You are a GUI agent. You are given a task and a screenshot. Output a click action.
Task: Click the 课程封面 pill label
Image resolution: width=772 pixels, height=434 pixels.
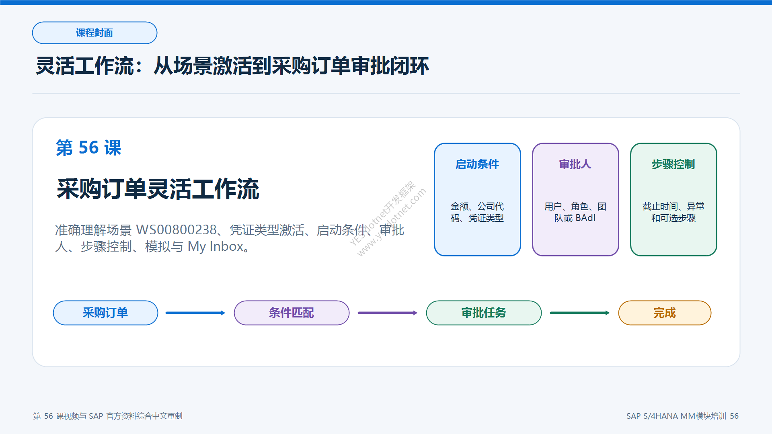pos(94,33)
